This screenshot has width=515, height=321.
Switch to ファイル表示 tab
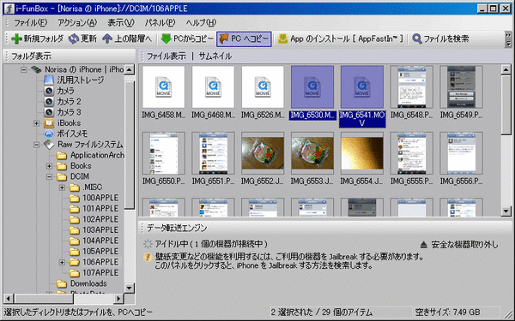[167, 56]
